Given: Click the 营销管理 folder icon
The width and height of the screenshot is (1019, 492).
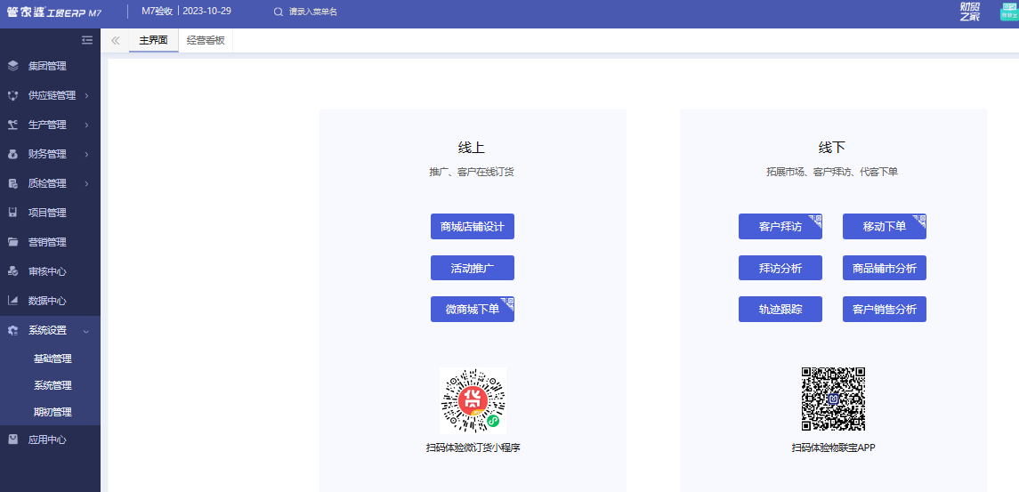Looking at the screenshot, I should 13,242.
